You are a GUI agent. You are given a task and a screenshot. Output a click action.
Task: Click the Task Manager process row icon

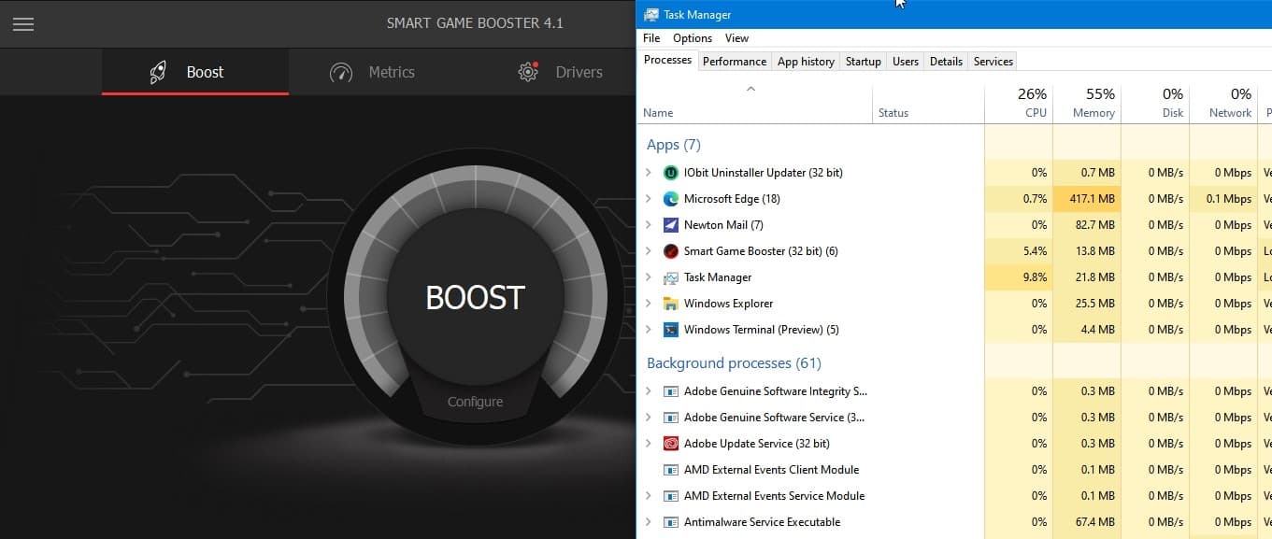[670, 277]
